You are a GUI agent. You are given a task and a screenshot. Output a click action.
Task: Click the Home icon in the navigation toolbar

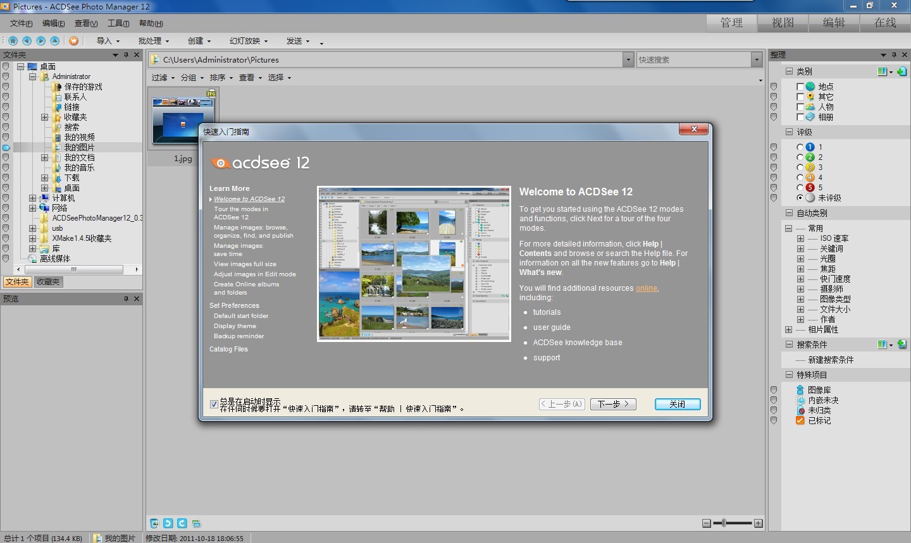coord(13,40)
